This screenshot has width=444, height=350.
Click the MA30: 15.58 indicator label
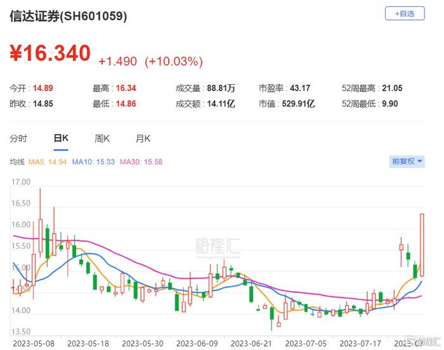click(141, 162)
